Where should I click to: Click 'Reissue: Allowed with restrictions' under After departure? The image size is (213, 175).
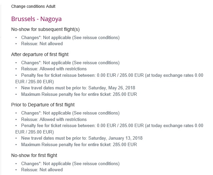[x=54, y=69]
